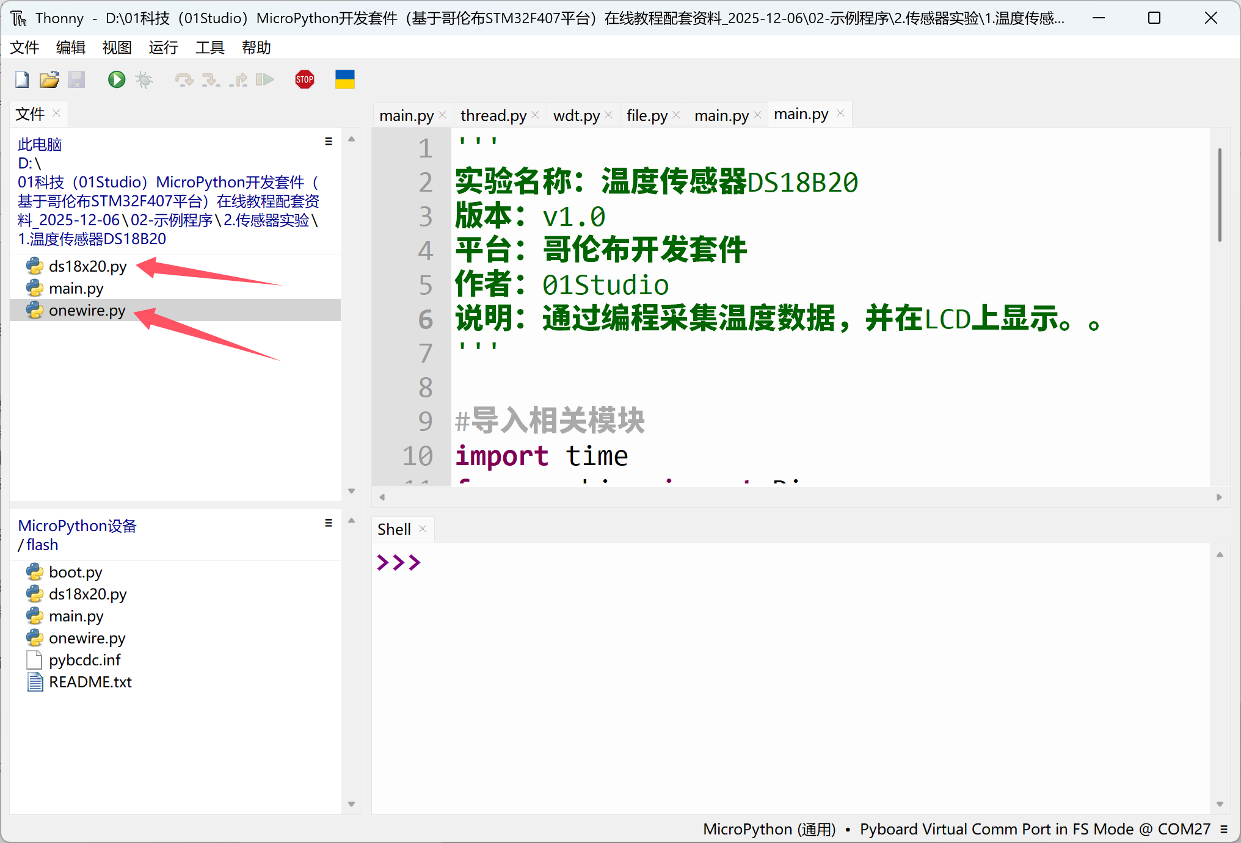Select ds18x20.py in local files list

87,266
